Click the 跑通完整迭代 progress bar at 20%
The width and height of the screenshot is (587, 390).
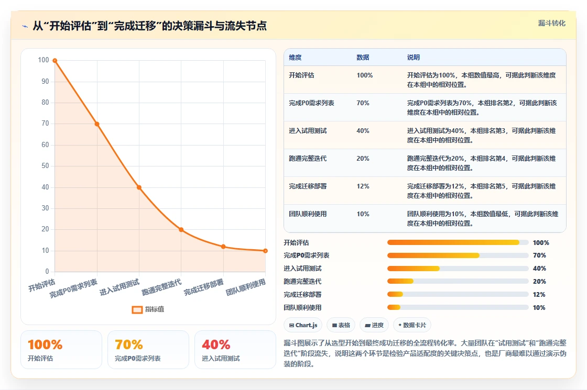tap(458, 281)
